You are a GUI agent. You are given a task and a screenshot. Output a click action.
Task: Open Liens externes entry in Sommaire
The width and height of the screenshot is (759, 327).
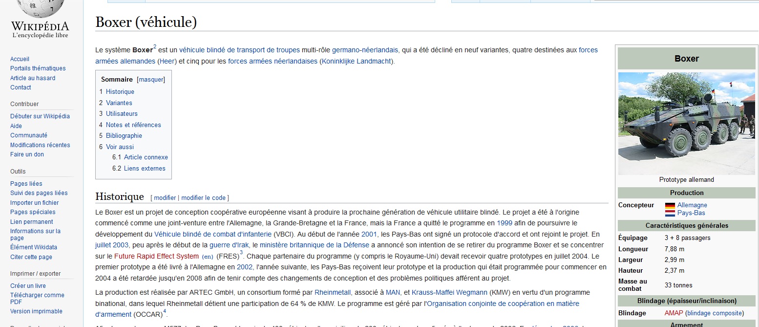tap(145, 168)
